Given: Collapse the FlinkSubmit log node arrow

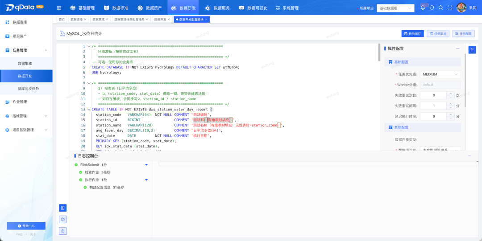Looking at the screenshot, I should point(147,165).
